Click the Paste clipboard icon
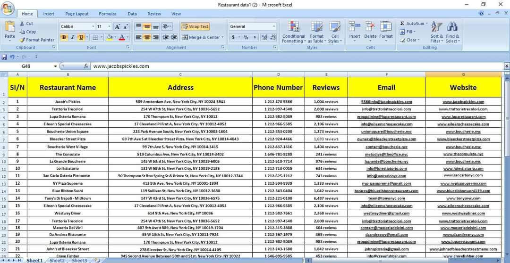This screenshot has width=510, height=263. [x=10, y=27]
